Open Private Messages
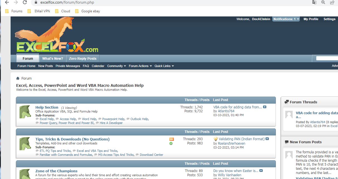 click(68, 66)
